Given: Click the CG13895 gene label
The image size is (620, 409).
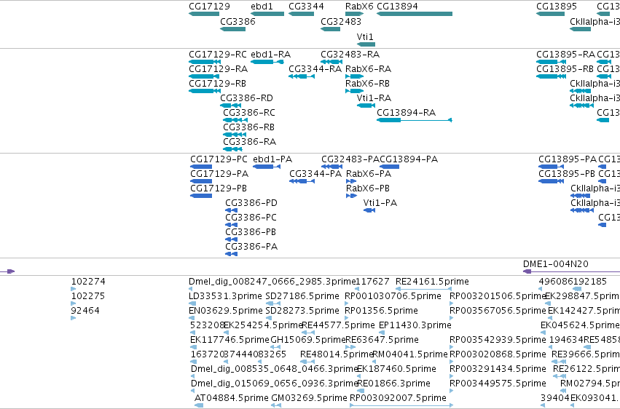Looking at the screenshot, I should point(557,7).
